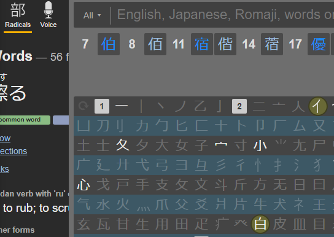Select the 文 radical
Image resolution: width=334 pixels, height=237 pixels.
click(201, 185)
